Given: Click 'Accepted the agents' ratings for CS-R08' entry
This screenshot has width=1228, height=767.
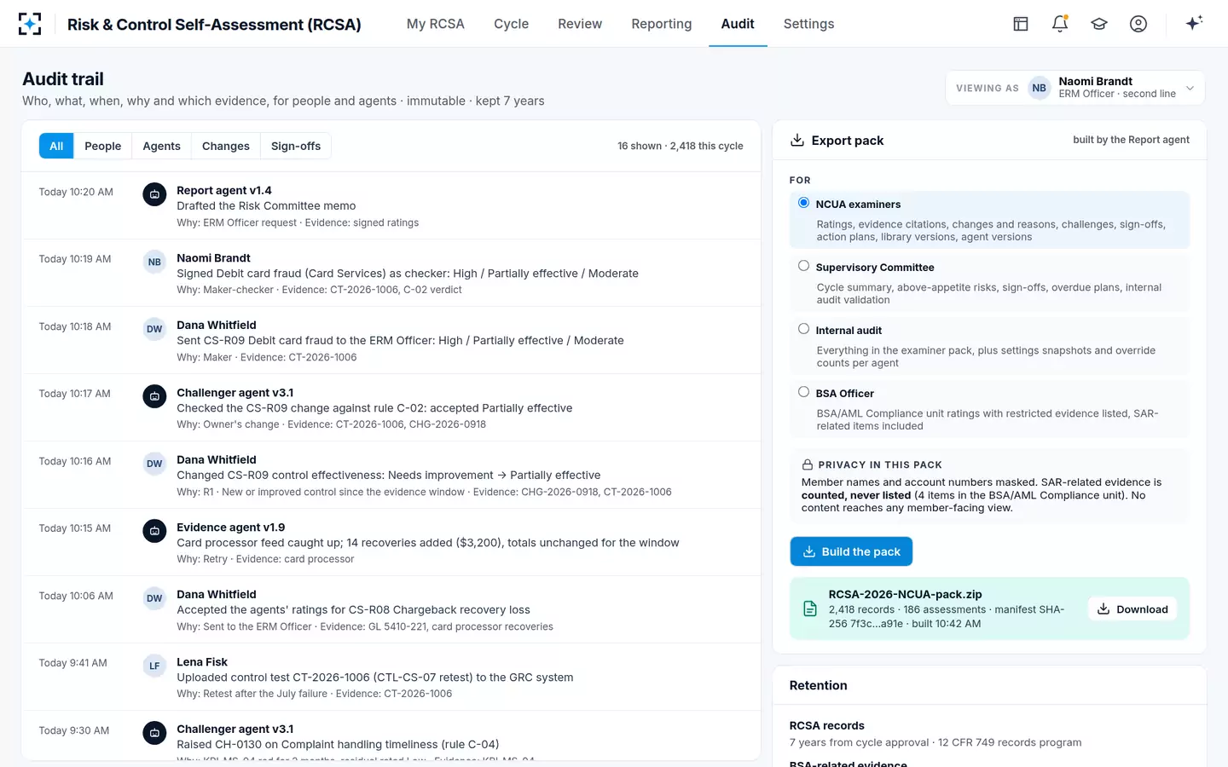Looking at the screenshot, I should tap(353, 609).
